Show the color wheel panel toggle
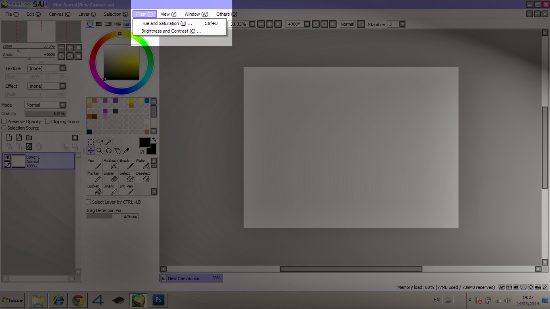This screenshot has width=550, height=309. 90,24
